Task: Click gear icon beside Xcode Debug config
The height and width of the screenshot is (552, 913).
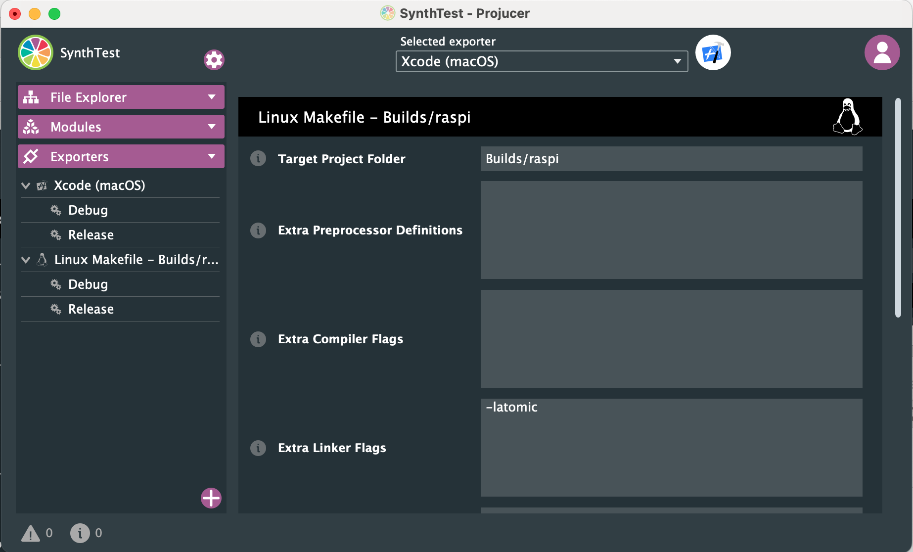Action: click(56, 210)
